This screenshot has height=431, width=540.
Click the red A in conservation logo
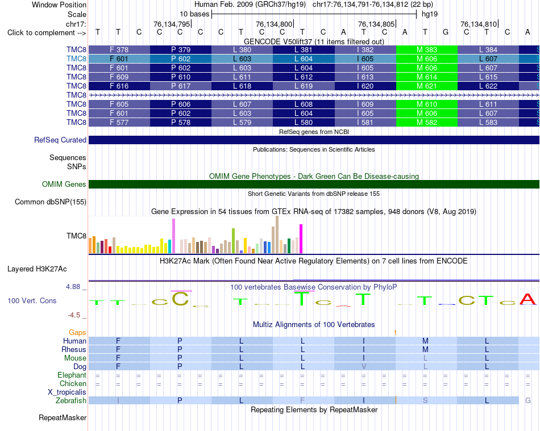point(528,299)
